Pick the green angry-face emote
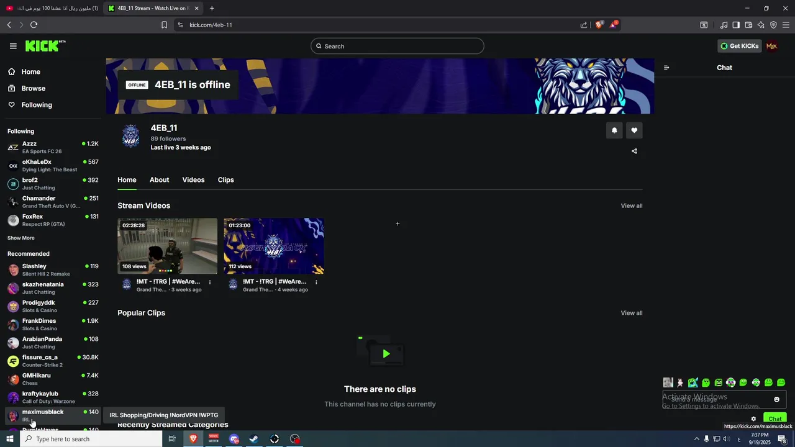 (719, 382)
